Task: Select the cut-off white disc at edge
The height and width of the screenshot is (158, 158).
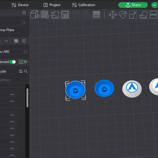Action: click(x=154, y=87)
